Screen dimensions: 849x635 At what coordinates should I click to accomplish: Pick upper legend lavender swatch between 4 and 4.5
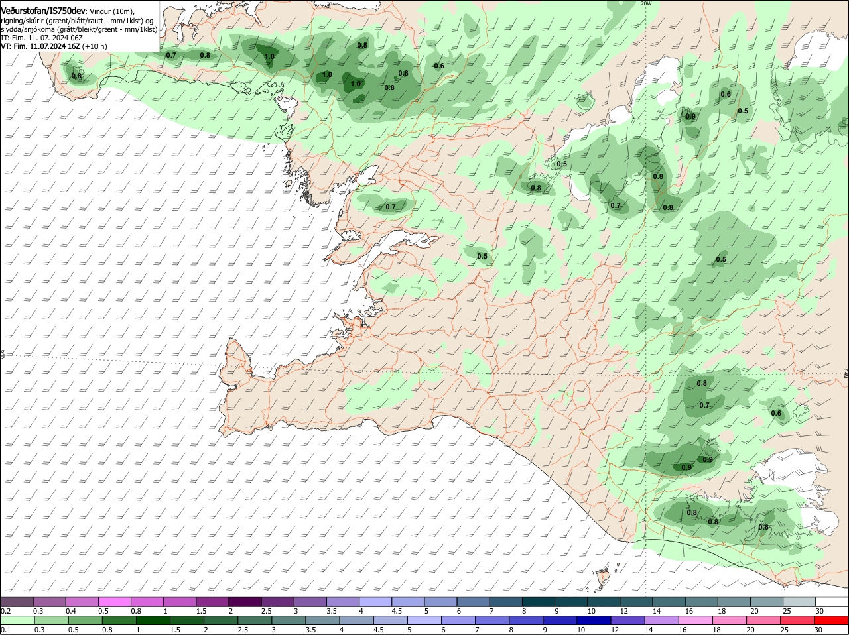375,601
